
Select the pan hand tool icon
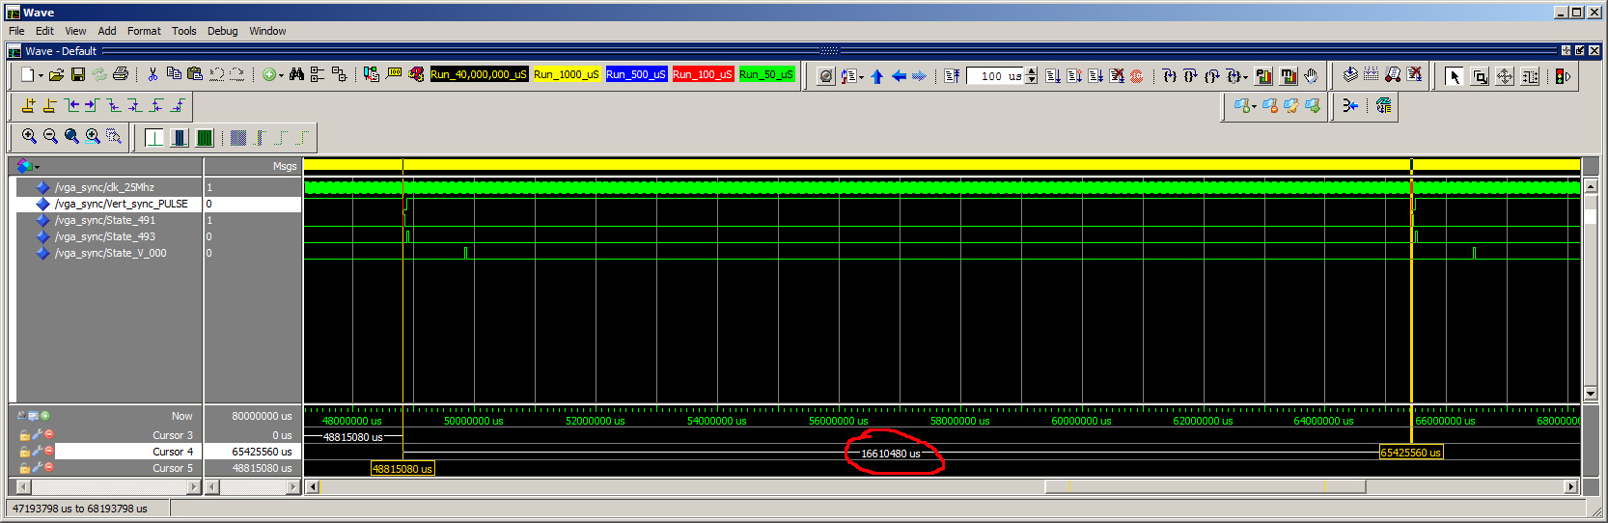[1310, 75]
